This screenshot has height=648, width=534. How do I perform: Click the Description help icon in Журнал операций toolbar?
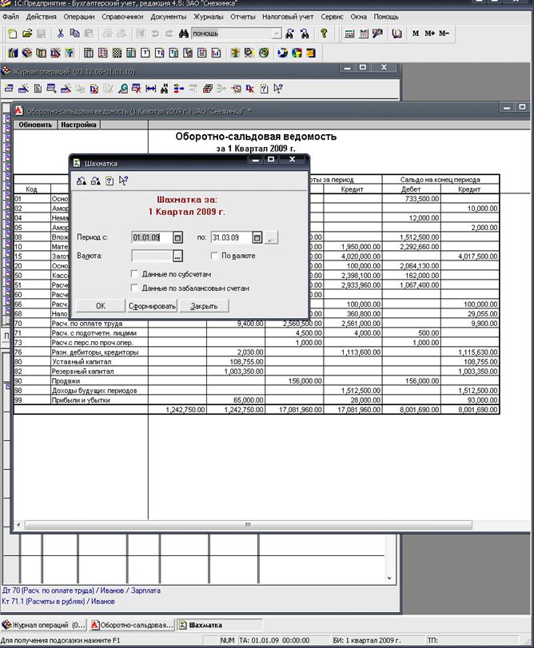(264, 89)
